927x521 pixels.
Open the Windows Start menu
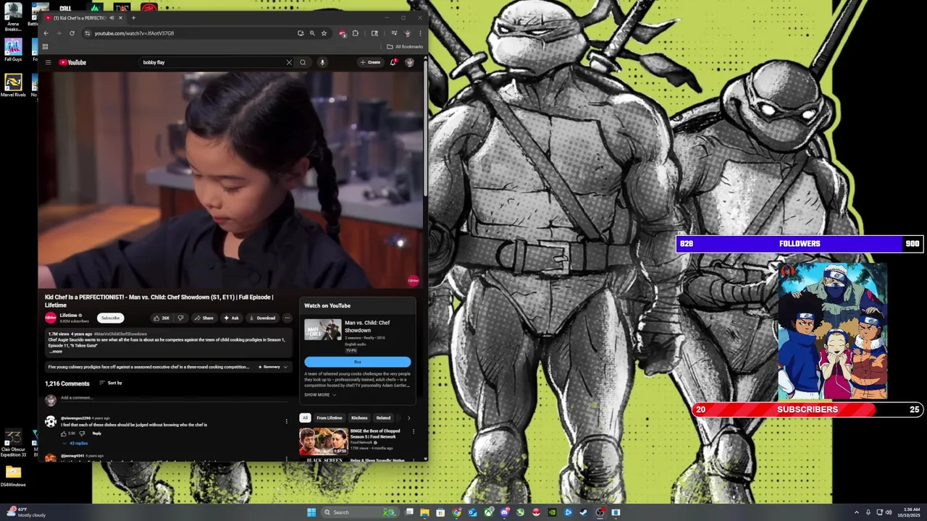point(311,512)
